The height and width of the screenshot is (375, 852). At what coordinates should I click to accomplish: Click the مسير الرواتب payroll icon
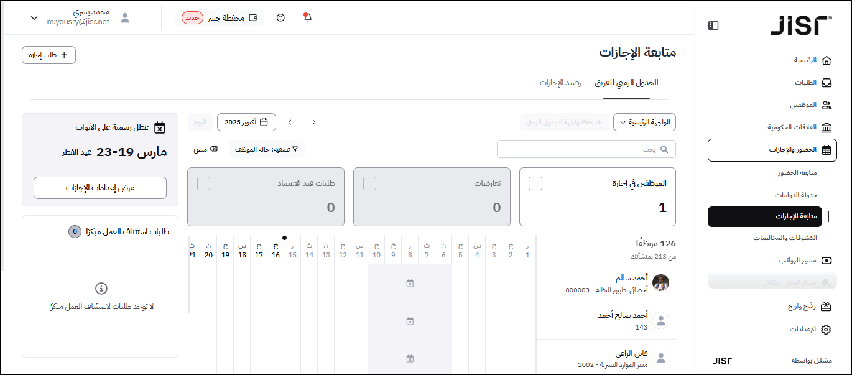pyautogui.click(x=826, y=261)
